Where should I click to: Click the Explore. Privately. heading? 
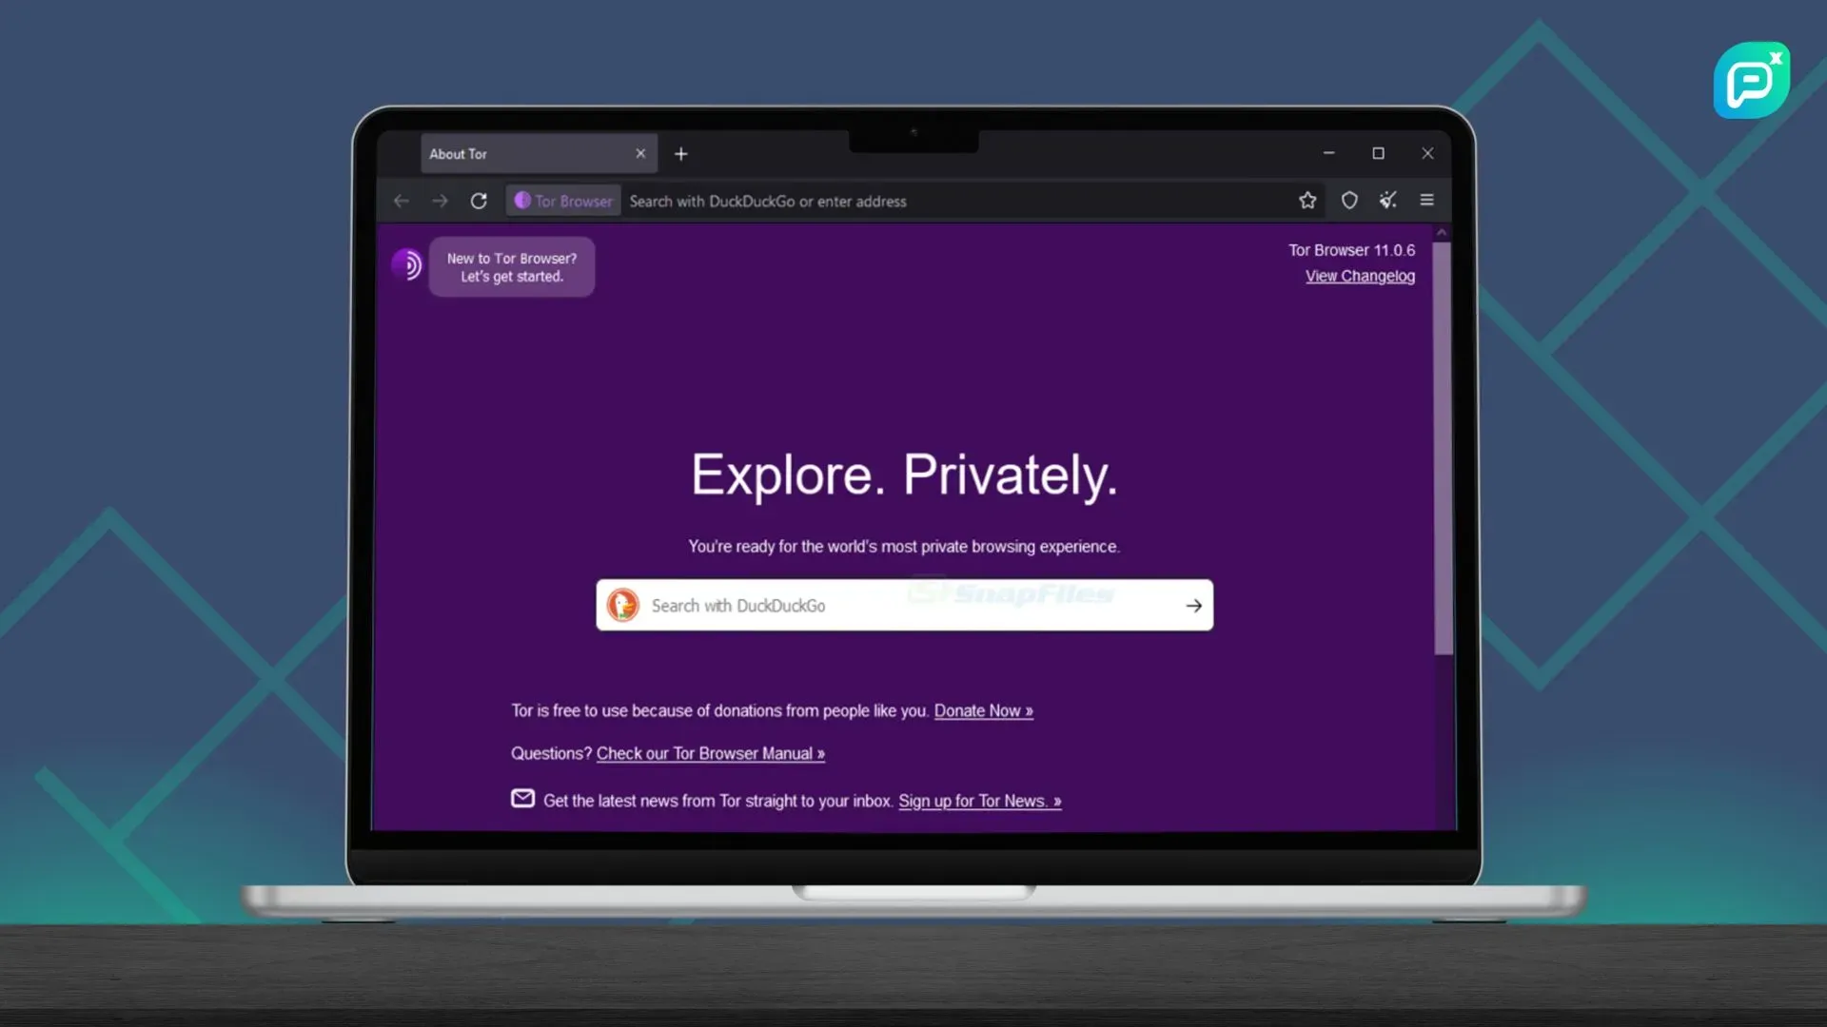(904, 475)
